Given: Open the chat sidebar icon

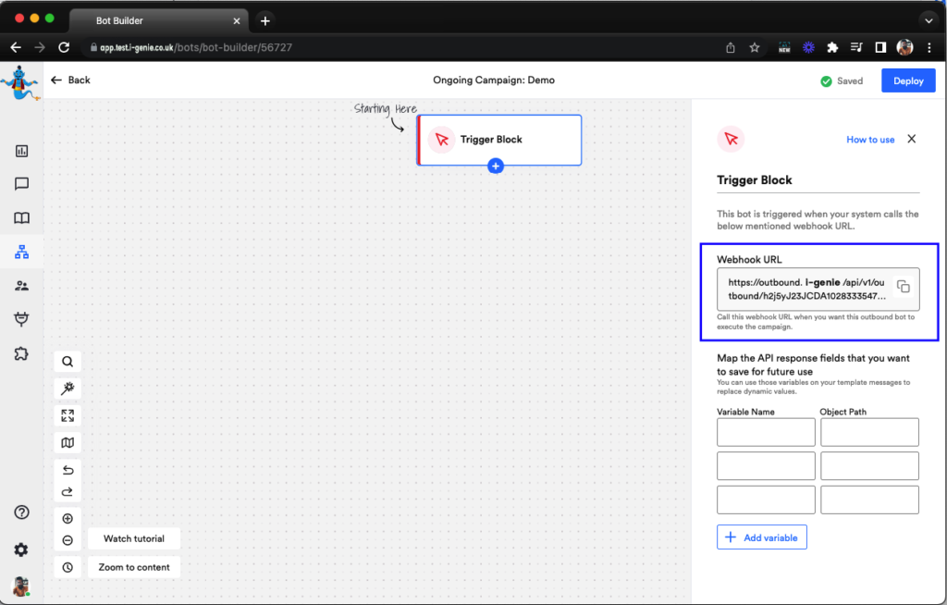Looking at the screenshot, I should coord(21,184).
